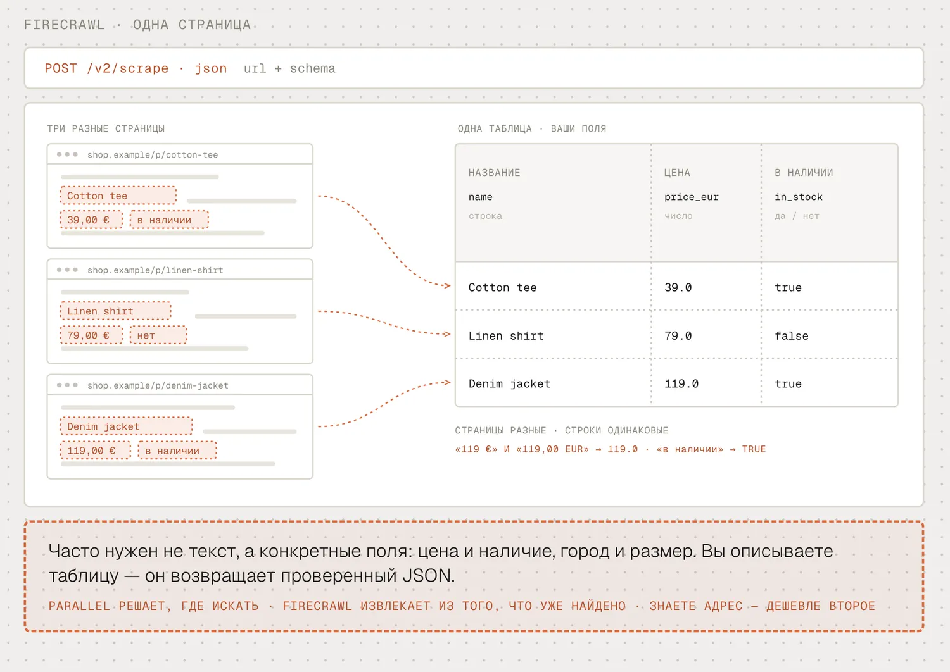Click the highlighted 119,00 € price field
The image size is (950, 672).
click(x=95, y=450)
